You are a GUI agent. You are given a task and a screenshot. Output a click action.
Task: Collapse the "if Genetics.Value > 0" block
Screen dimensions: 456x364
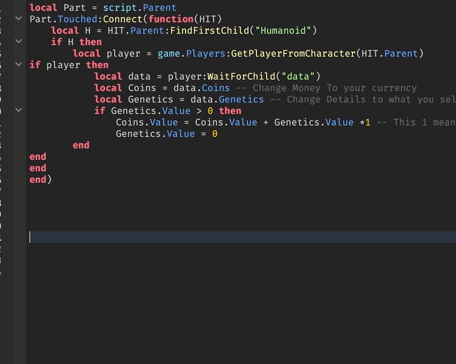pyautogui.click(x=18, y=111)
